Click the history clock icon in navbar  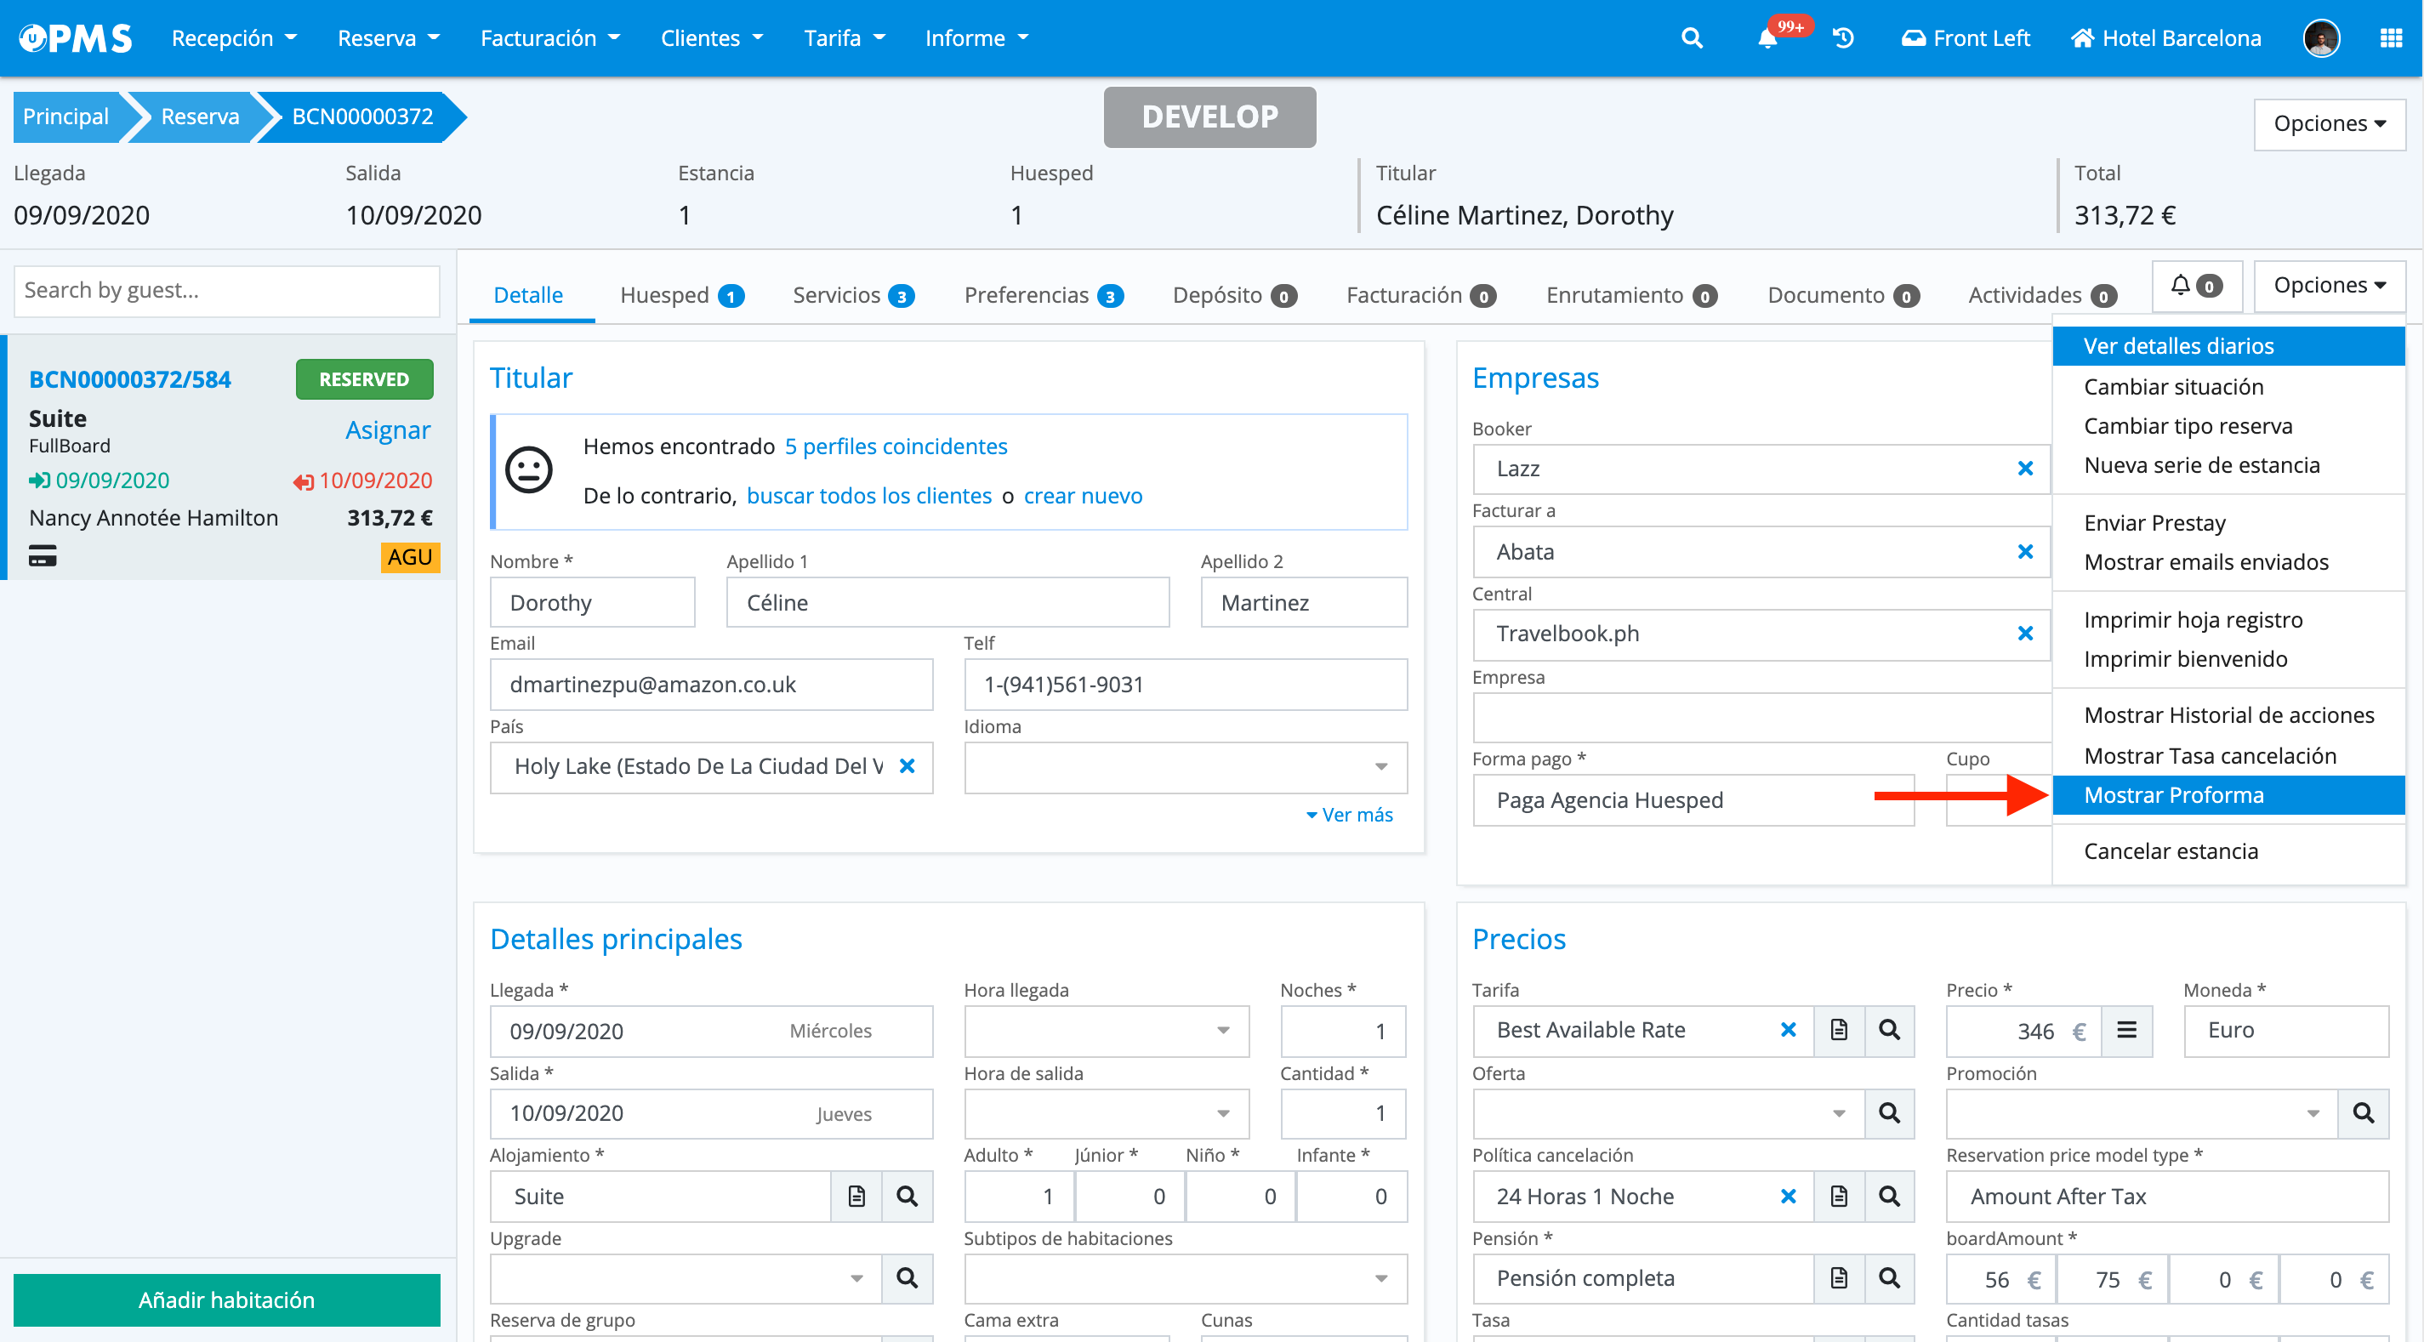pyautogui.click(x=1843, y=38)
